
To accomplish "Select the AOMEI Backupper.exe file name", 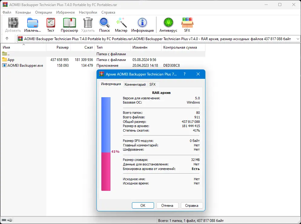I will tap(25, 65).
